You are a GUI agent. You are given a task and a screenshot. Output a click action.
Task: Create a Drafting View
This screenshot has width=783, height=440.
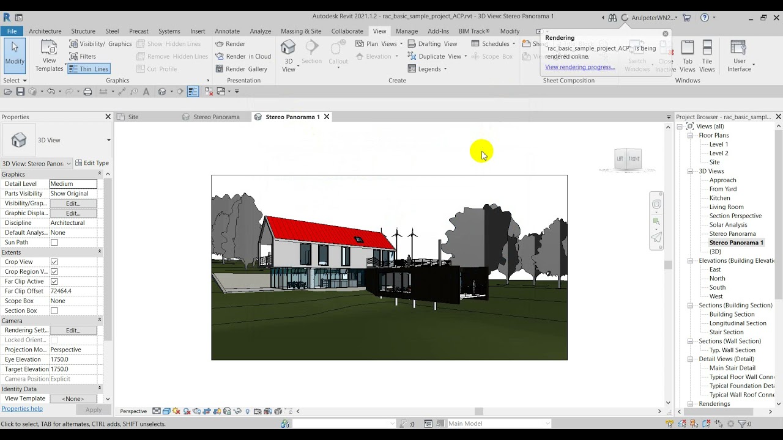point(432,44)
